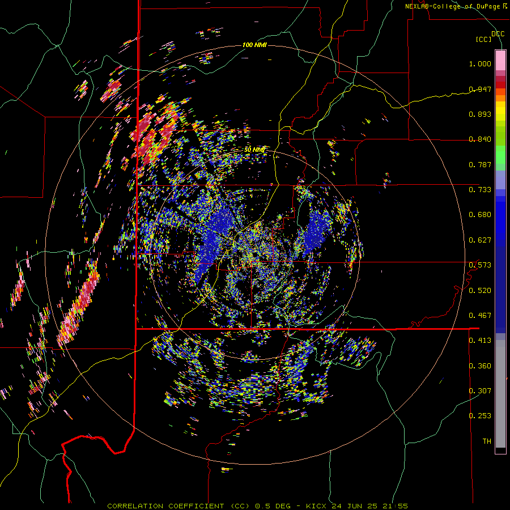Image resolution: width=510 pixels, height=510 pixels.
Task: Select the 0.520 legend value
Action: click(x=480, y=291)
